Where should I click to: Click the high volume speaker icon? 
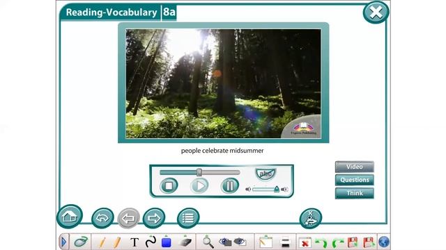coord(284,189)
